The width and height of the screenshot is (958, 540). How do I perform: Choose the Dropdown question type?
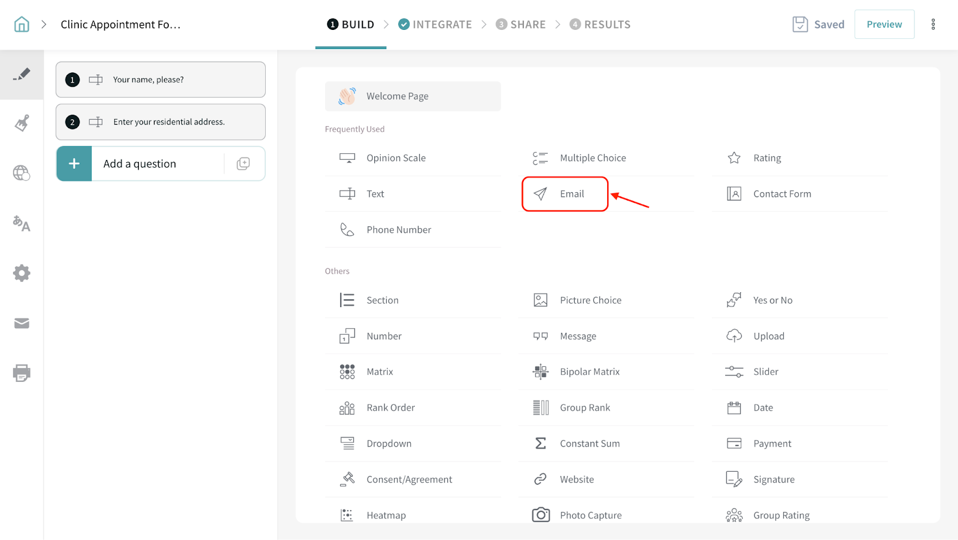pos(389,444)
